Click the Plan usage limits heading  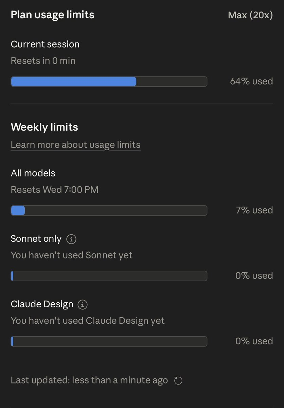(x=53, y=15)
